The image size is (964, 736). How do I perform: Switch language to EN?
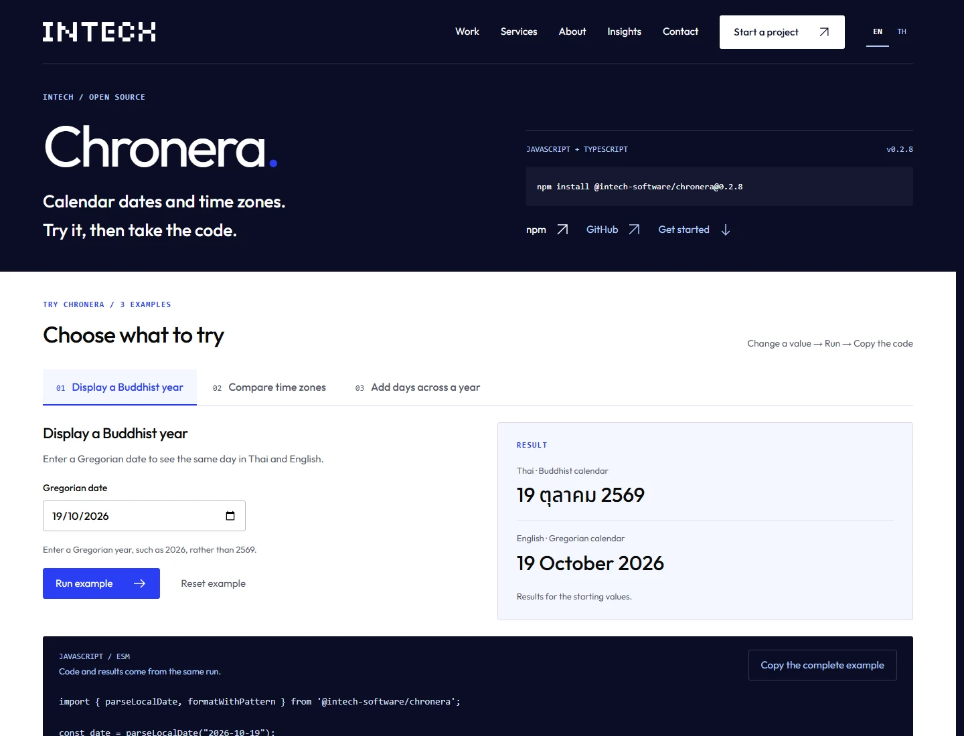click(x=878, y=31)
